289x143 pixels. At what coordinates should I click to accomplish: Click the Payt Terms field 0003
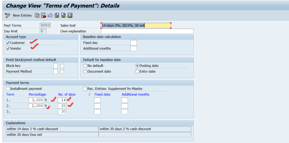point(45,25)
